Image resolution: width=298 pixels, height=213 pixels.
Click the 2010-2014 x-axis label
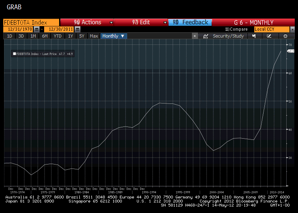[277, 192]
